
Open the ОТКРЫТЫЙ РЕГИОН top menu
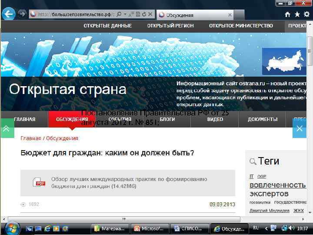pyautogui.click(x=170, y=26)
